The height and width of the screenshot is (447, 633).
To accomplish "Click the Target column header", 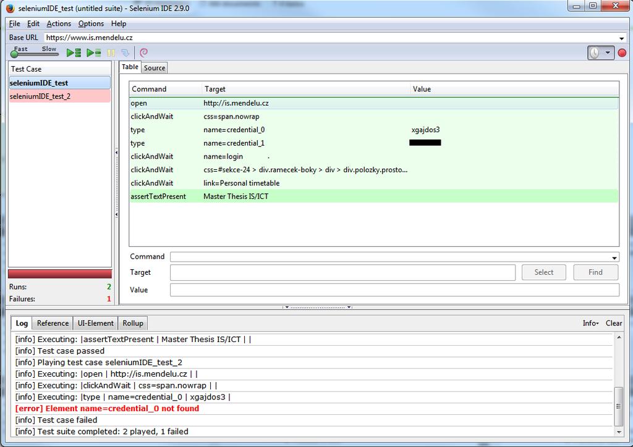I will (305, 89).
